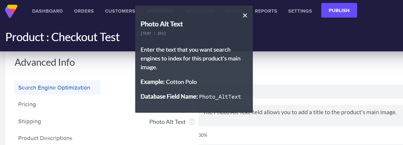Go to the Orders menu
Image resolution: width=403 pixels, height=145 pixels.
click(x=84, y=11)
